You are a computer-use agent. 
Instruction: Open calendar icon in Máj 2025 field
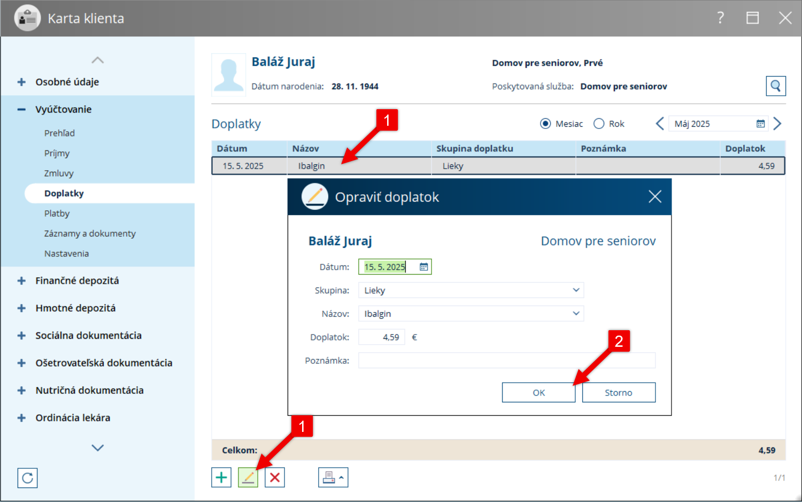(760, 124)
